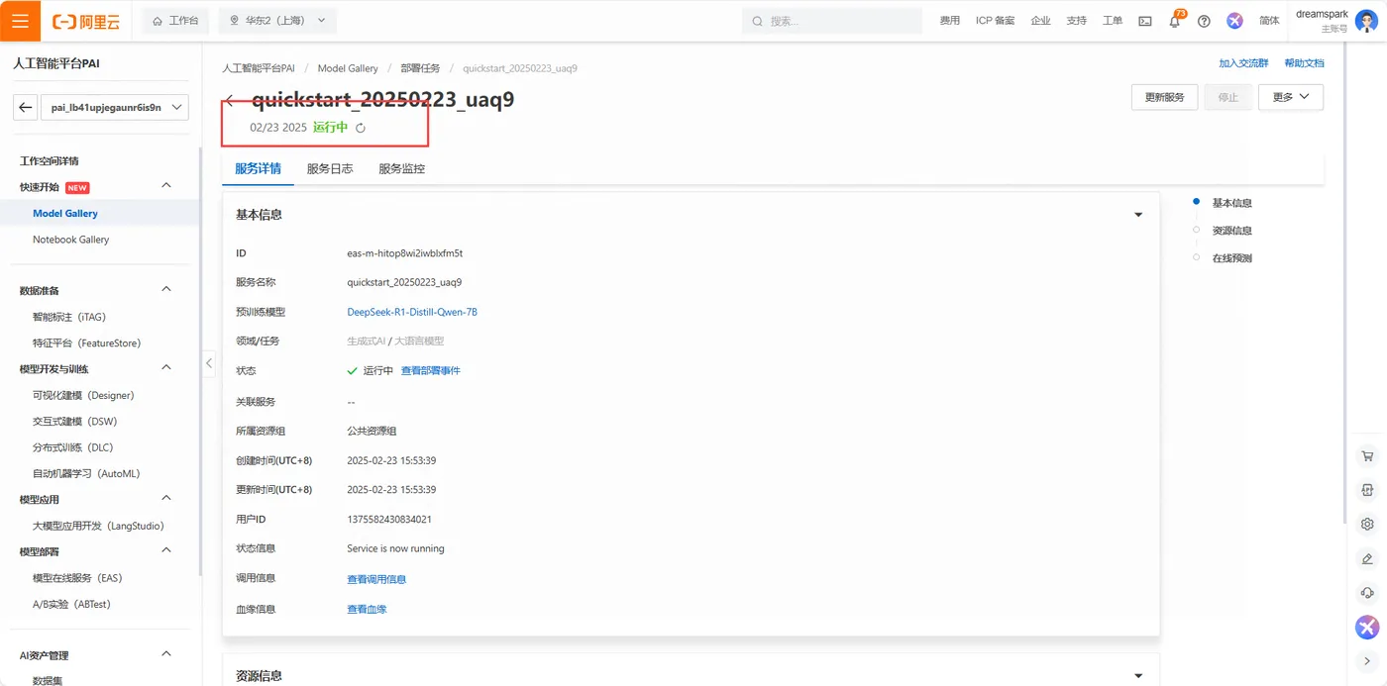Image resolution: width=1387 pixels, height=686 pixels.
Task: Go back using arrow beside quickstart title
Action: pyautogui.click(x=230, y=100)
